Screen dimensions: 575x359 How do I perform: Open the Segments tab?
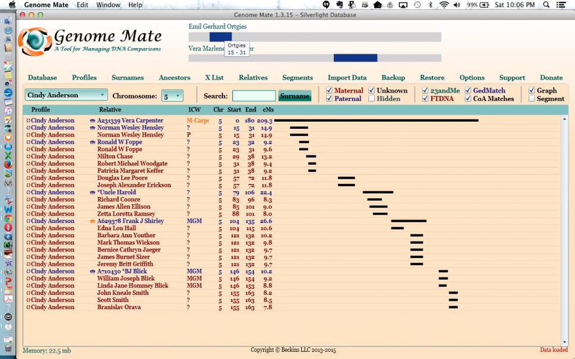coord(298,78)
